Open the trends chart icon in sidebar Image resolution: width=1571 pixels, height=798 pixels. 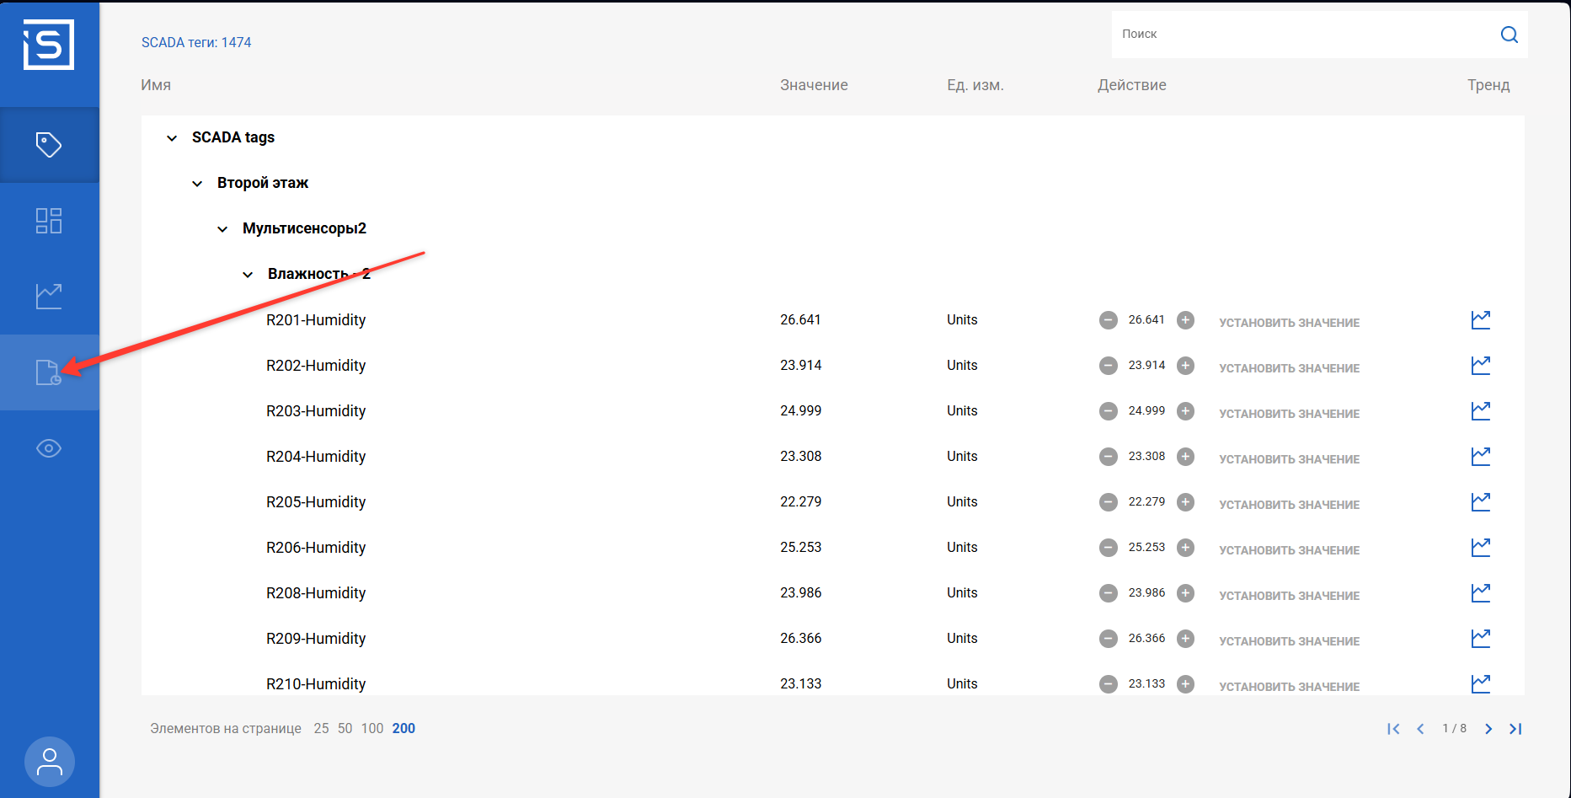tap(49, 296)
